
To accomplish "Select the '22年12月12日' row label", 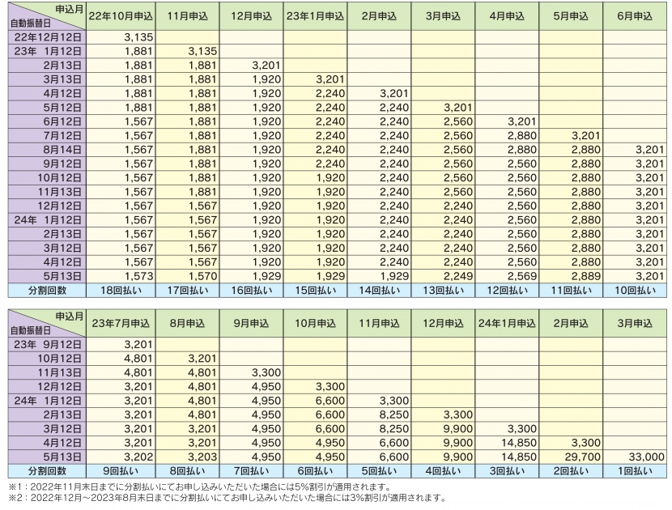I will (47, 37).
